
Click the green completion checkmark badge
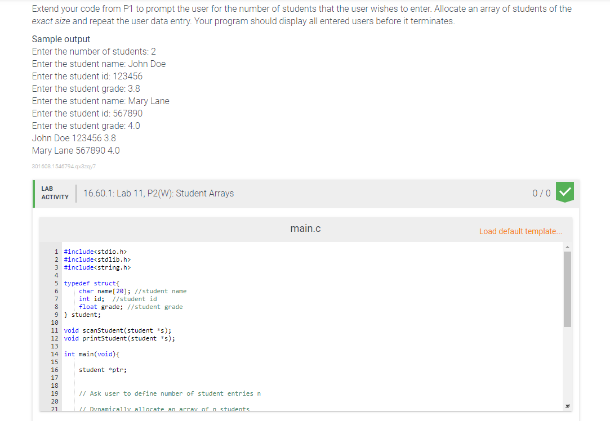[564, 192]
